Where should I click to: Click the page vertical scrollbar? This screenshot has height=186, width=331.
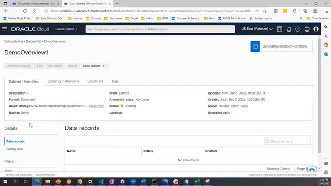tap(319, 96)
